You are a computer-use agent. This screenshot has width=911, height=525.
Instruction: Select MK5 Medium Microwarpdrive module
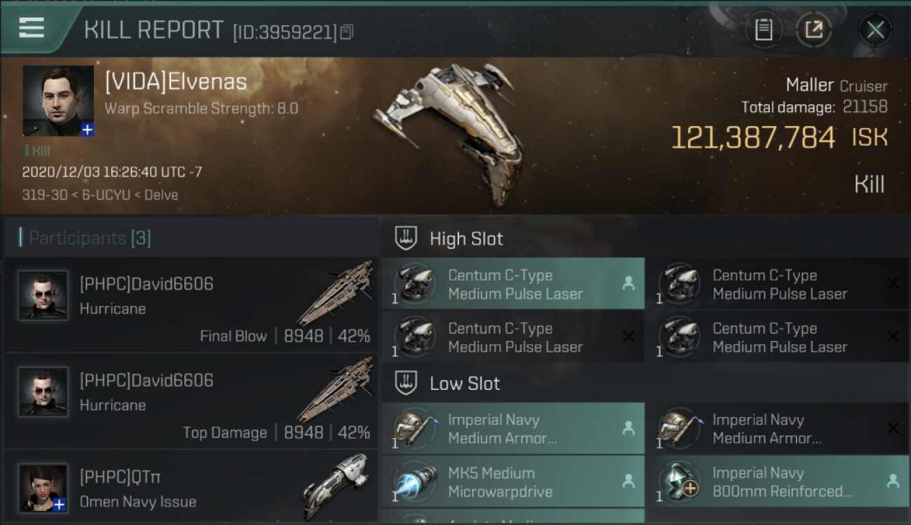point(513,482)
